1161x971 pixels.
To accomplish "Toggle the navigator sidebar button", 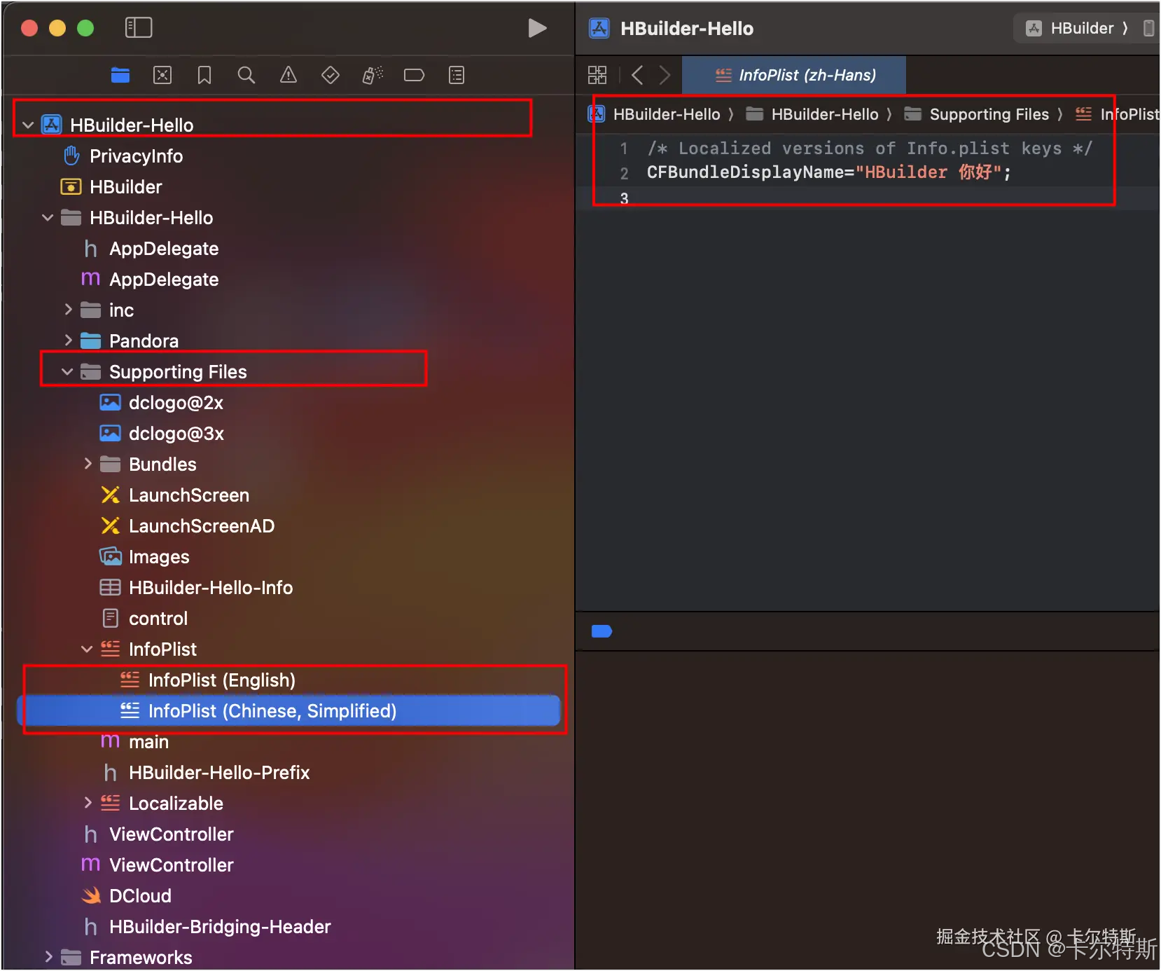I will pyautogui.click(x=139, y=28).
